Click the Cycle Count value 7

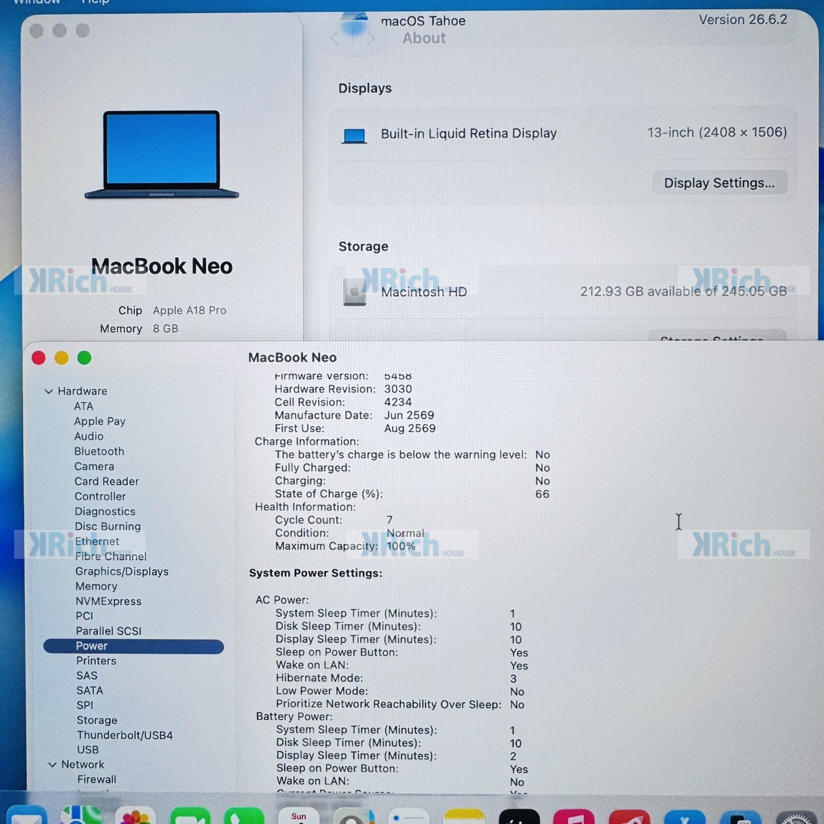pos(389,520)
